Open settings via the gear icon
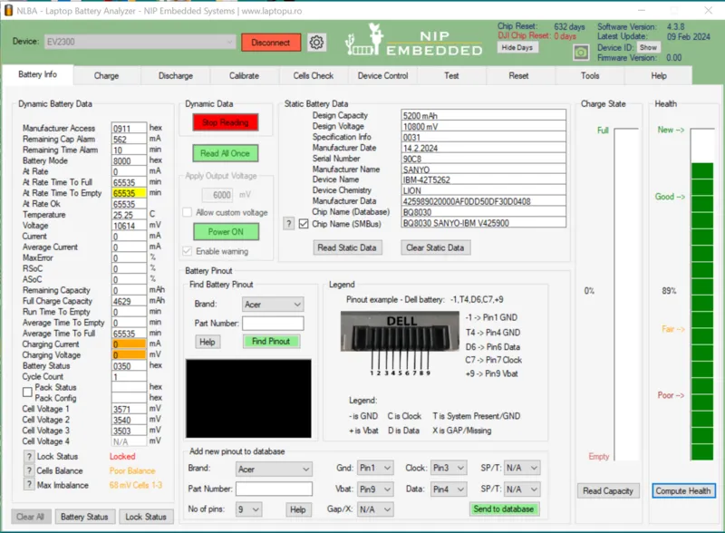This screenshot has height=533, width=725. 316,43
